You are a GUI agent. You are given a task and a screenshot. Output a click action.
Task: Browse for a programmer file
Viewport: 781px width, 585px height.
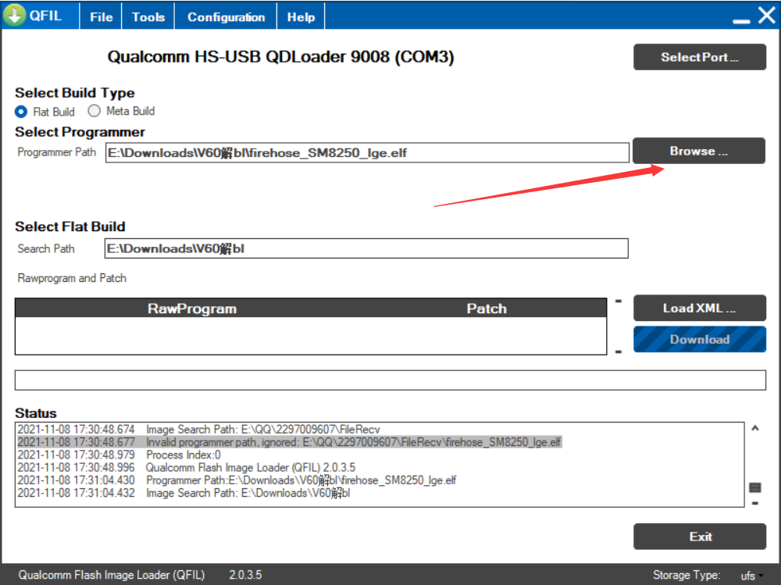point(699,152)
